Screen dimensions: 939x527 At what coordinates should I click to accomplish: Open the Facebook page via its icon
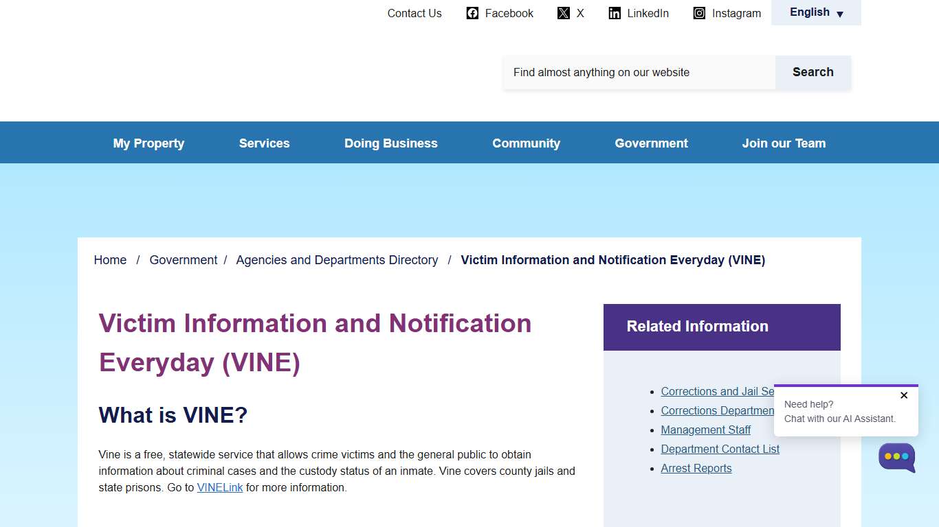point(472,13)
